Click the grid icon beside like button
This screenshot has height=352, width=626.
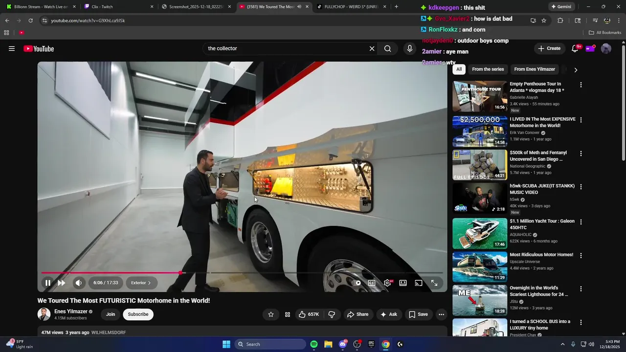point(288,314)
